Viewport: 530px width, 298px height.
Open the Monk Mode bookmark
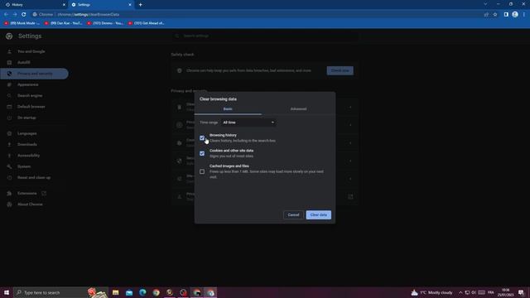pyautogui.click(x=22, y=23)
